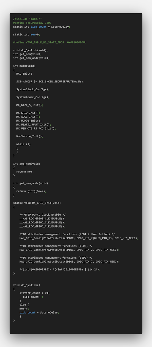The width and height of the screenshot is (152, 347).
Task: Click the GPIO Ports Clock Enable comment
Action: tap(42, 215)
